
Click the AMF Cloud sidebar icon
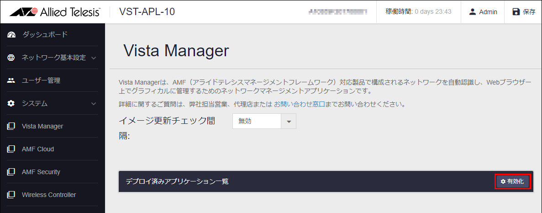pos(11,149)
